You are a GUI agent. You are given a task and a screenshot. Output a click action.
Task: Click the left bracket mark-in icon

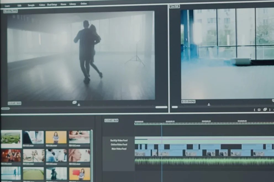click(254, 110)
